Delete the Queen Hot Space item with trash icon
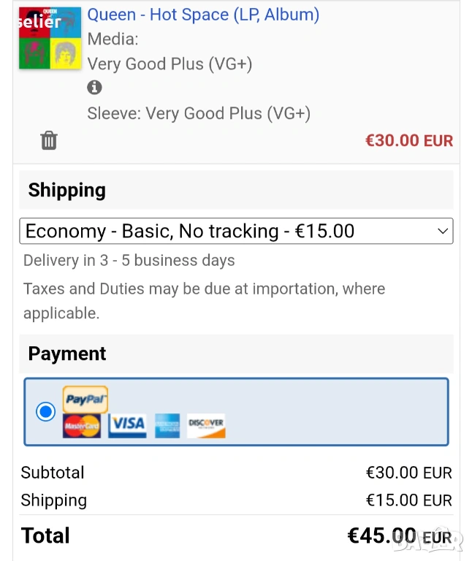The image size is (472, 561). tap(49, 140)
